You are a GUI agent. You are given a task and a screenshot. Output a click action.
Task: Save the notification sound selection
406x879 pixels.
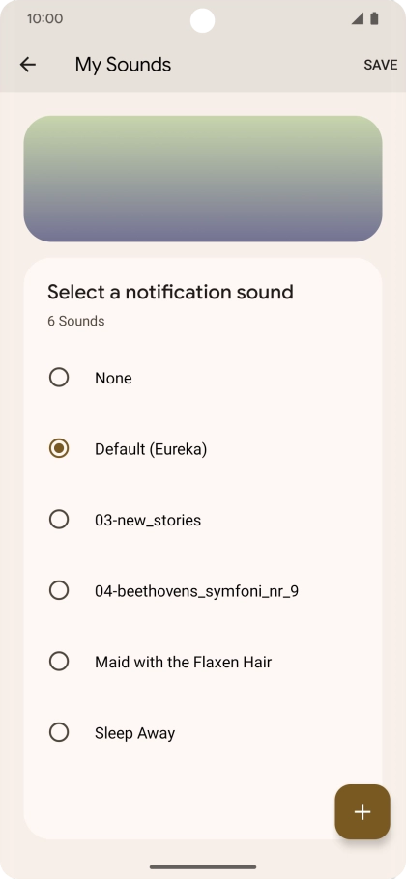[x=381, y=65]
